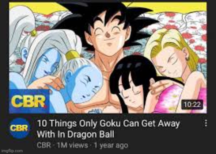Image resolution: width=216 pixels, height=154 pixels.
Task: Click the yellow background strip in thumbnail
Action: click(165, 7)
